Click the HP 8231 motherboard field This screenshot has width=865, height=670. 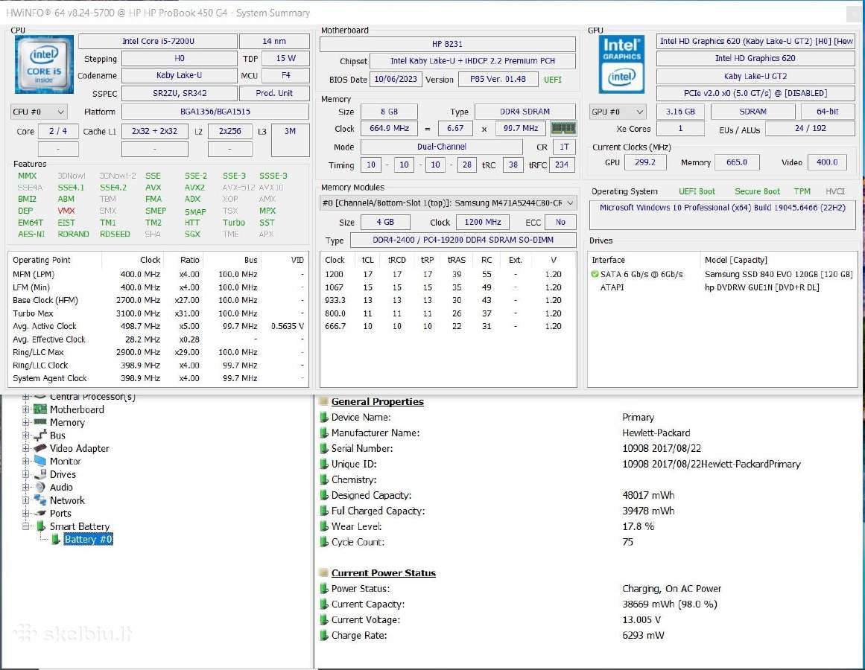click(447, 44)
